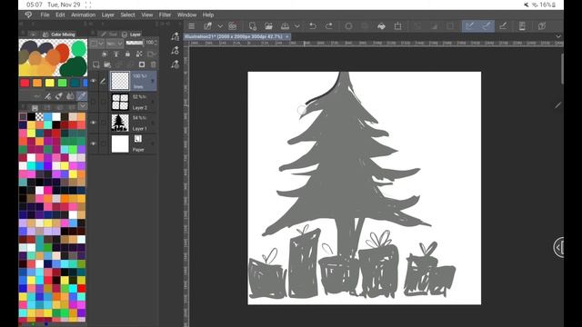This screenshot has width=582, height=327.
Task: Fill with the paint bucket icon
Action: click(381, 26)
